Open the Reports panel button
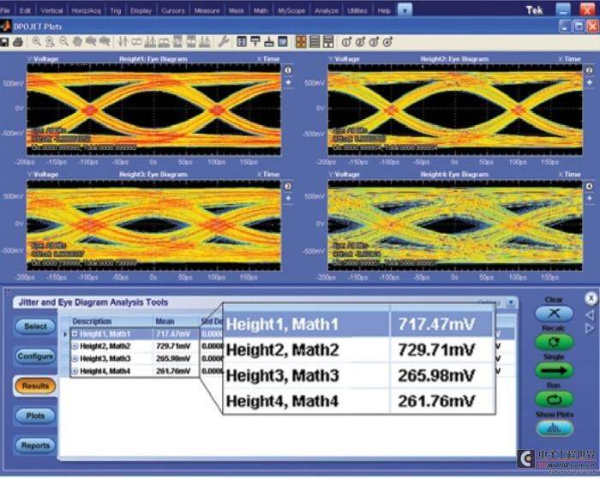Screen dimensions: 600x479 click(35, 446)
